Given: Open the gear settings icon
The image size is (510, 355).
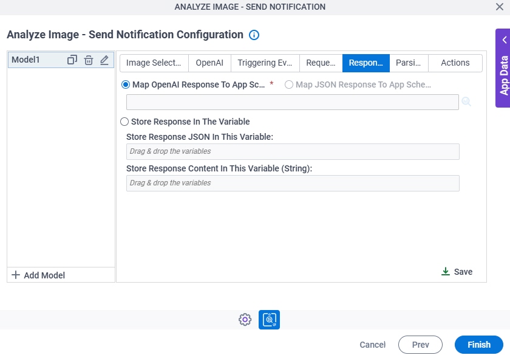Looking at the screenshot, I should click(x=245, y=320).
